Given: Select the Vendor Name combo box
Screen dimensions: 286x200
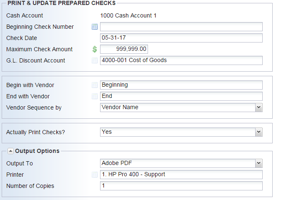Looking at the screenshot, I should (181, 107).
